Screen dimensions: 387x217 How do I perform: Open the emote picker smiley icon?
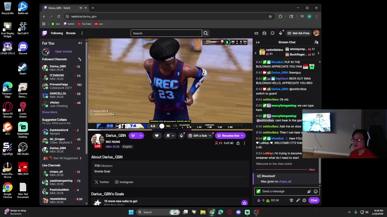316,191
